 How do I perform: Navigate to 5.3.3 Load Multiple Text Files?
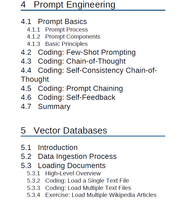79,188
